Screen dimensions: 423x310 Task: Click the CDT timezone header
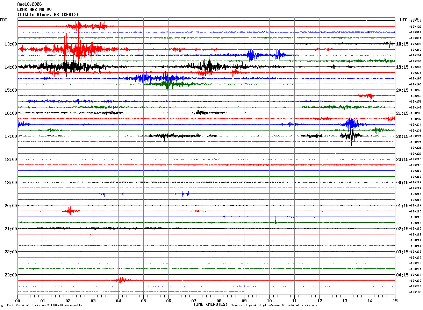click(x=3, y=20)
